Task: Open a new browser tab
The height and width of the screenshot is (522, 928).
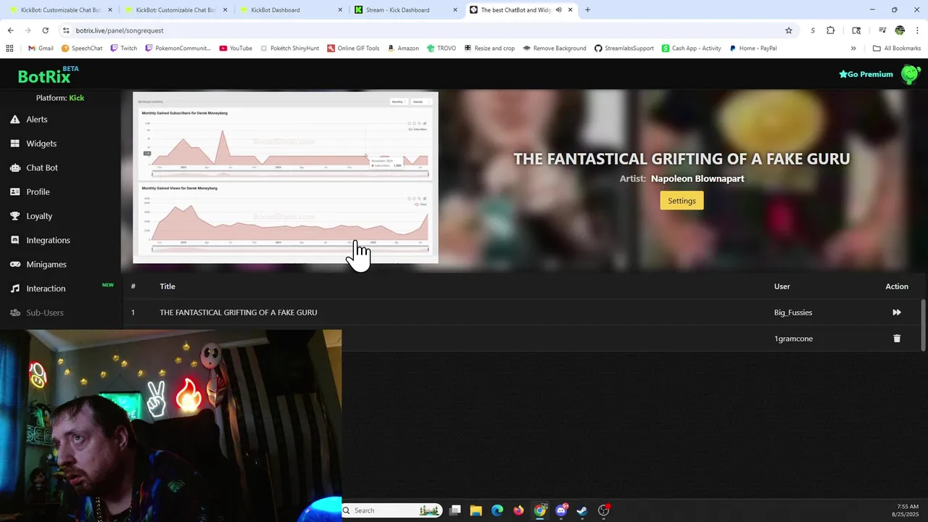Action: (587, 10)
